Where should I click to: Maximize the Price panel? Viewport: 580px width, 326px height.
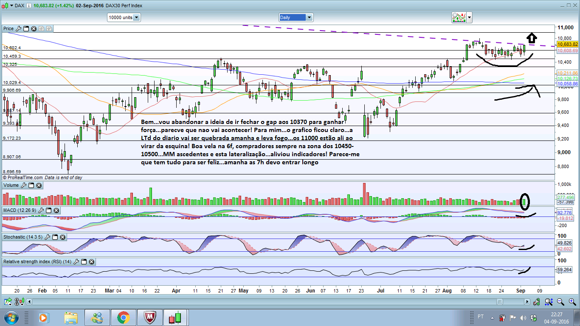coord(26,29)
